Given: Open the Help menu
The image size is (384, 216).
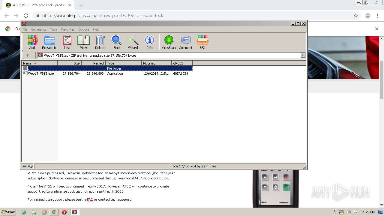Looking at the screenshot, I should [96, 29].
